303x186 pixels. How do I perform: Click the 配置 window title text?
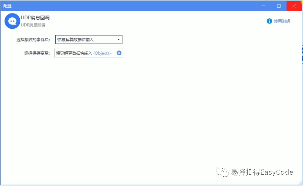tap(7, 6)
